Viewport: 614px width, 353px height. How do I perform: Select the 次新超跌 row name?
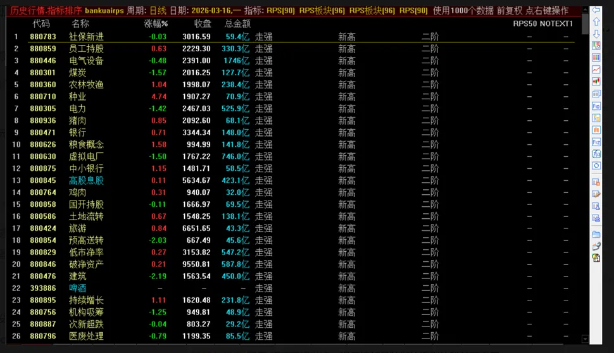pos(86,324)
